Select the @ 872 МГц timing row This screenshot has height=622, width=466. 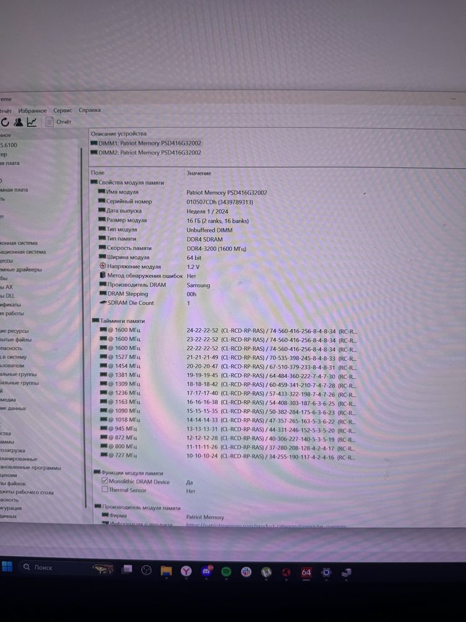tap(228, 439)
